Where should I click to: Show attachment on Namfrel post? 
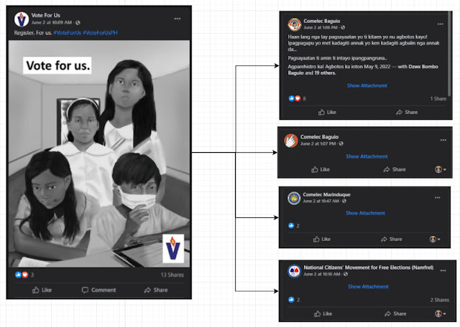pyautogui.click(x=368, y=287)
